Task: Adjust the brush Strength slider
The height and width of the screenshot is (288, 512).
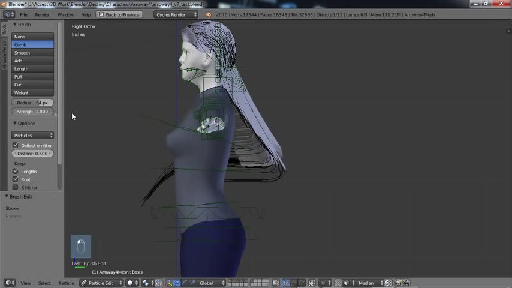Action: click(x=32, y=112)
